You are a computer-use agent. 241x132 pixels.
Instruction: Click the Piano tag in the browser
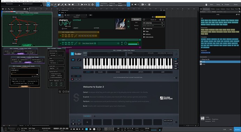(x=203, y=30)
